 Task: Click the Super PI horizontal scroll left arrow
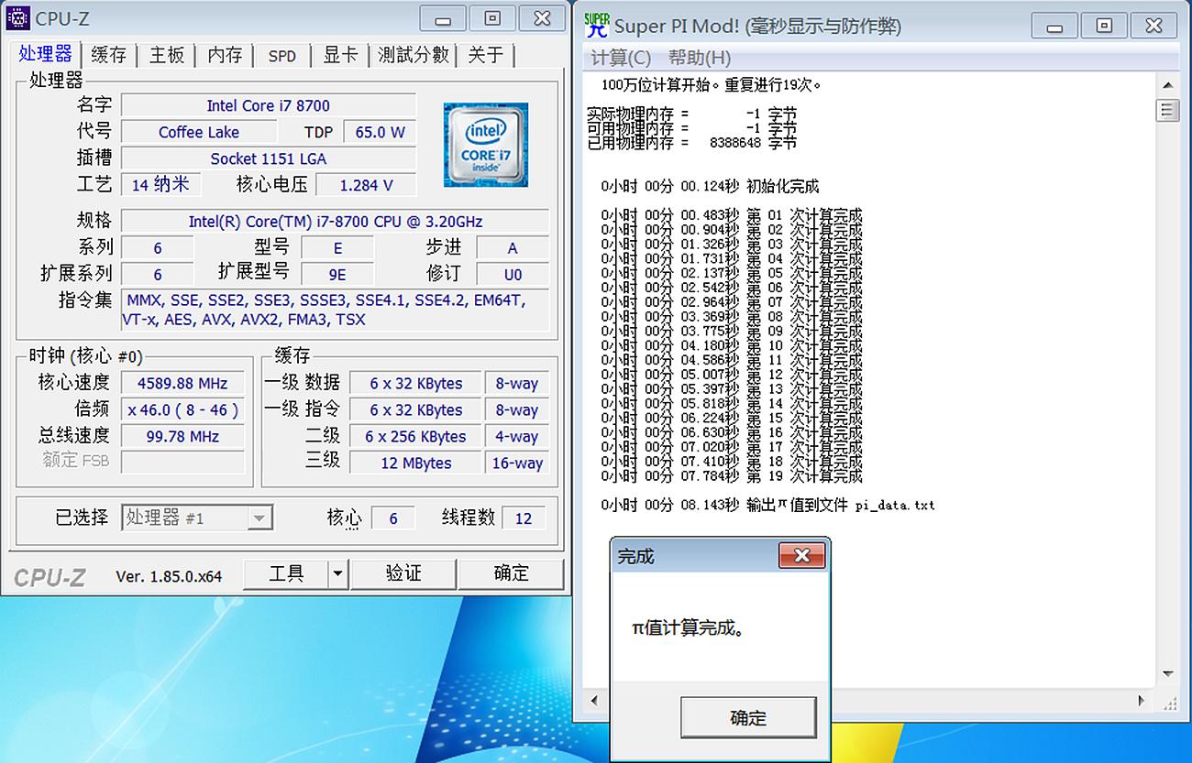(x=595, y=701)
